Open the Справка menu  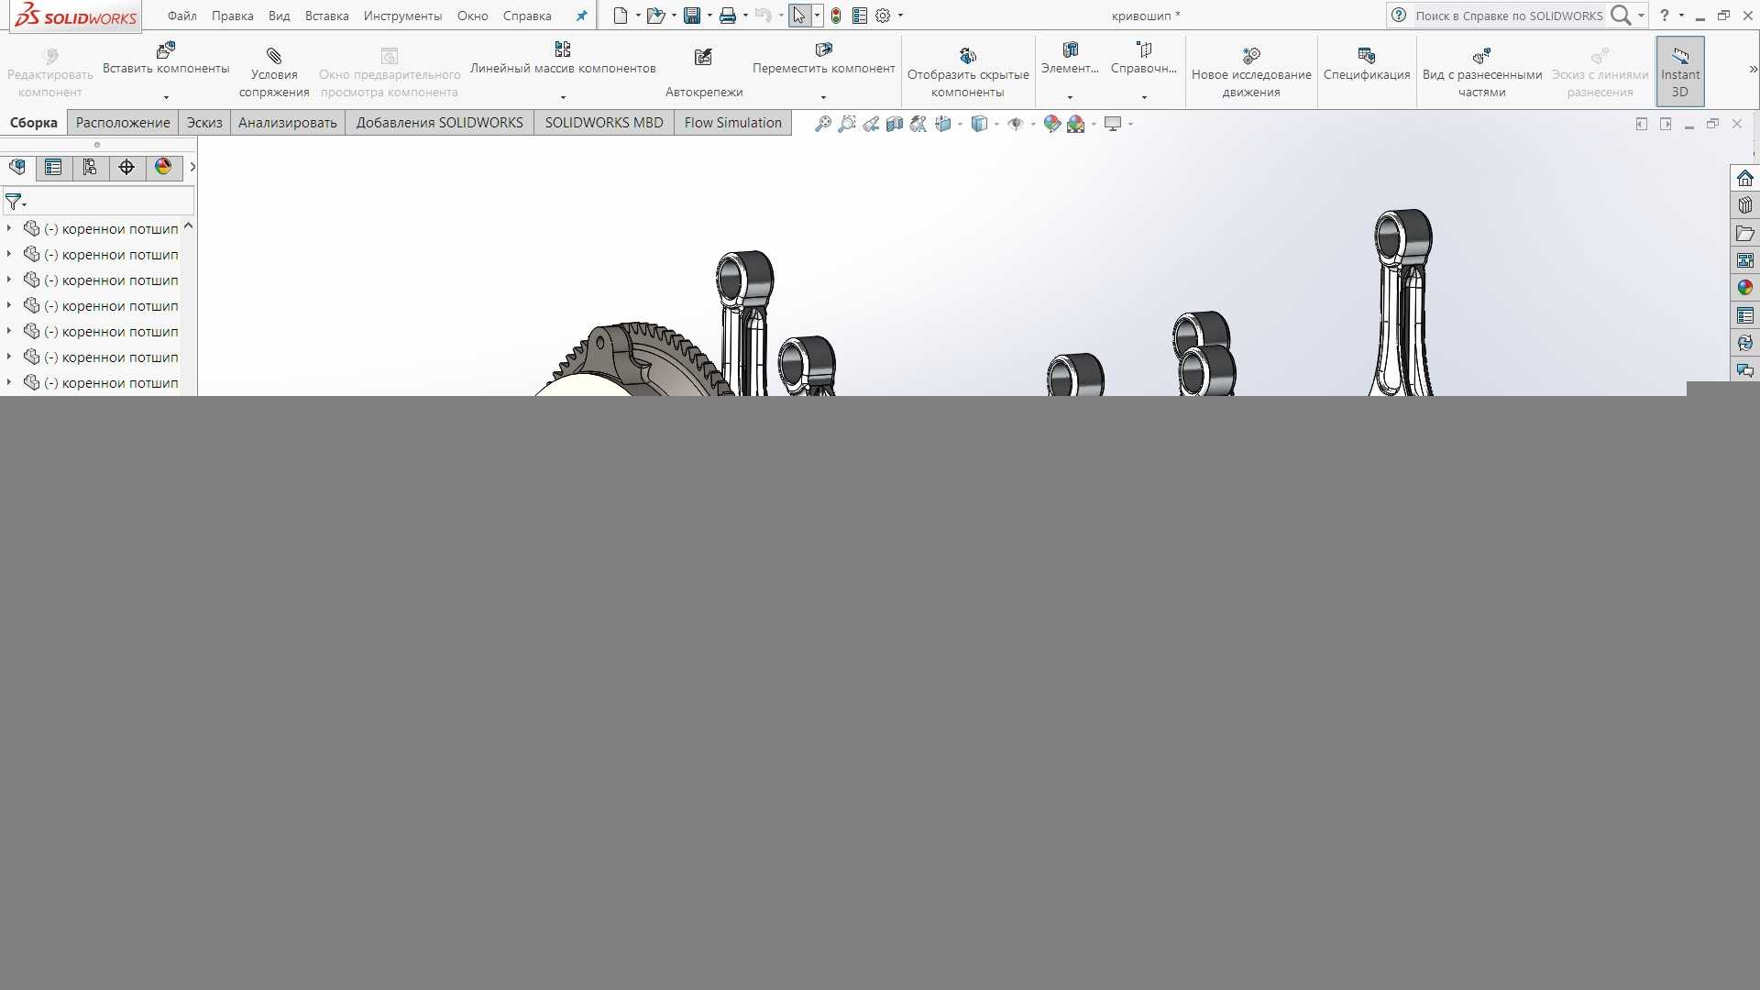click(527, 16)
